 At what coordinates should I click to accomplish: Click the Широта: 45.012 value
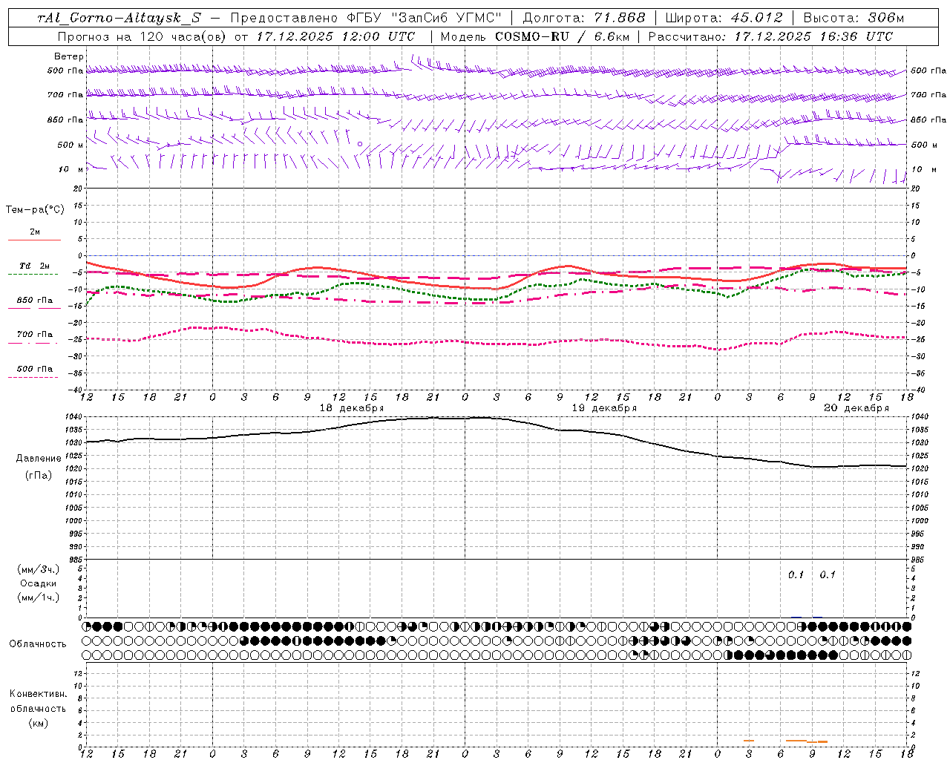point(724,18)
